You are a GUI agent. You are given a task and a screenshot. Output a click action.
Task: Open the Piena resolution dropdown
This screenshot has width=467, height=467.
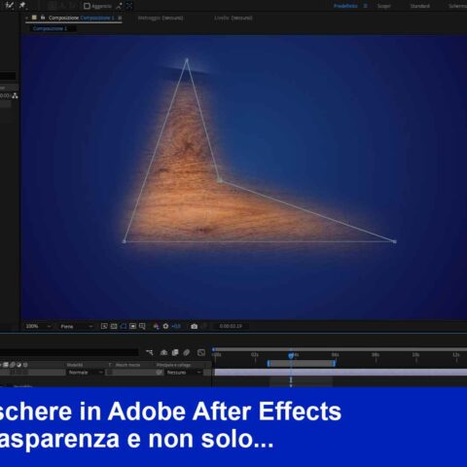(x=77, y=326)
